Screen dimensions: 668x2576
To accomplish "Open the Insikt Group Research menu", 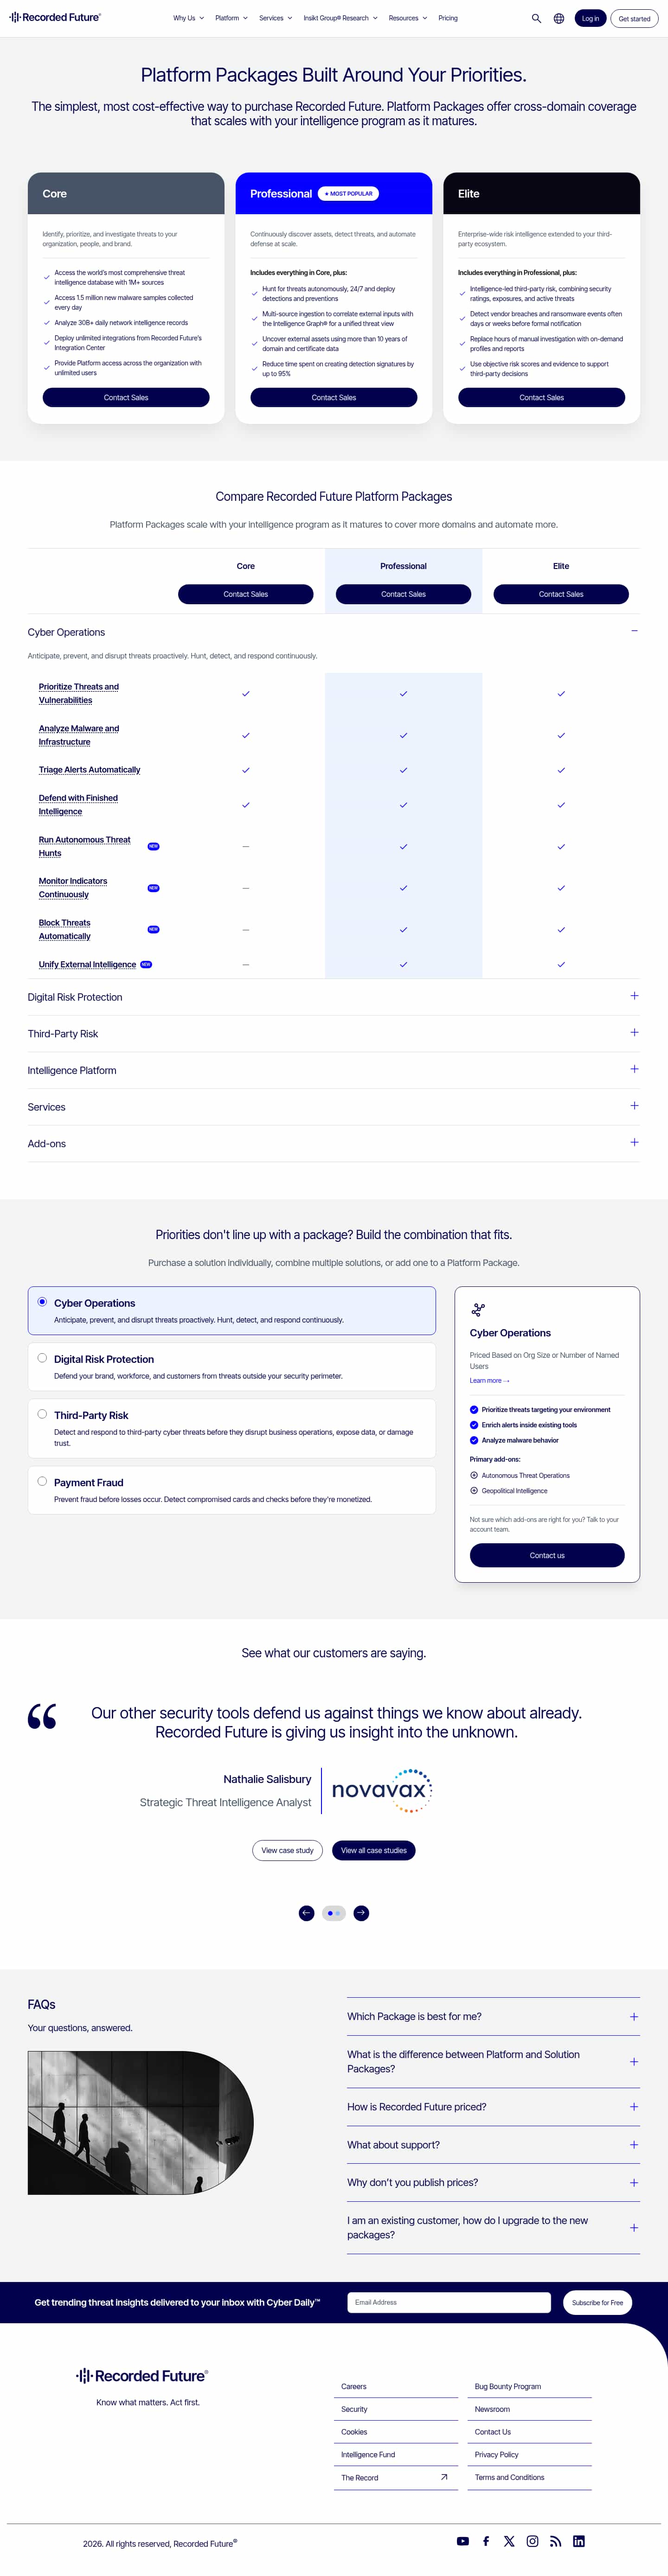I will pos(341,18).
